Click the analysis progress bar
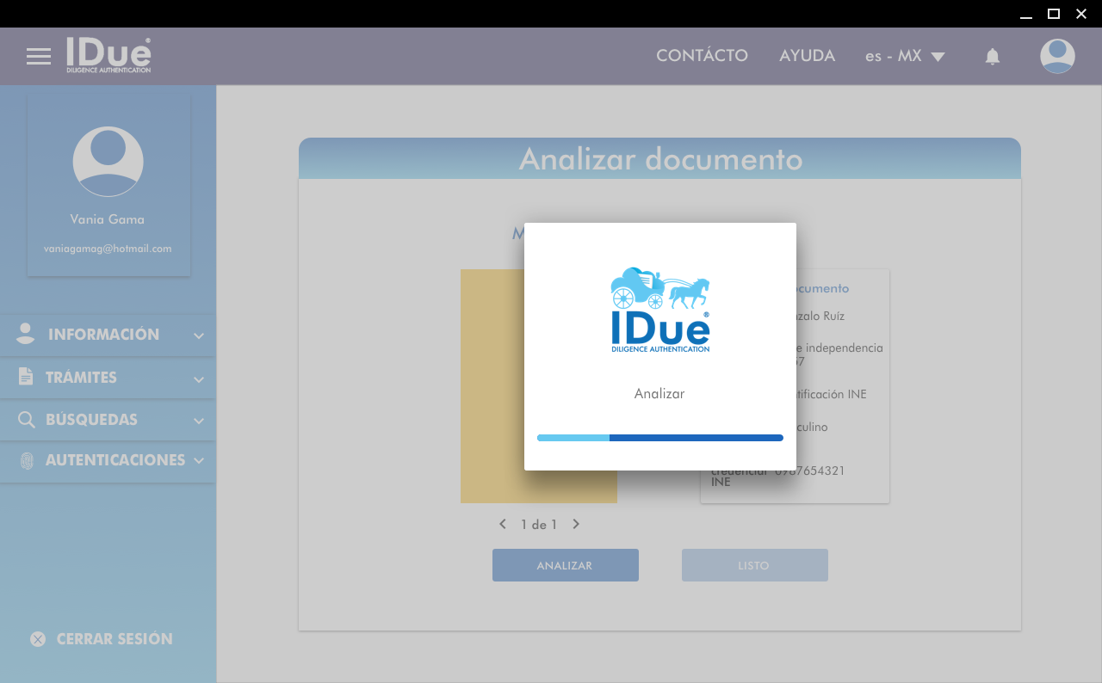 [x=659, y=438]
